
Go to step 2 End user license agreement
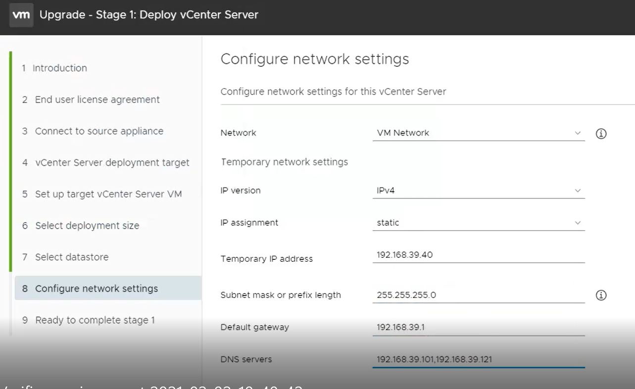click(91, 99)
